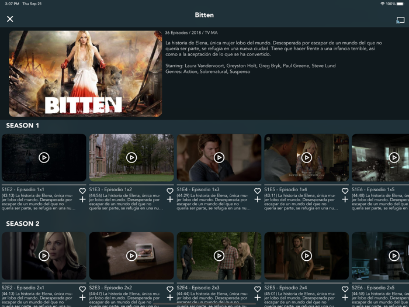Viewport: 409px width, 307px height.
Task: Tap the Genres: Action, Sobrenatural, Suspenso line
Action: (x=208, y=71)
